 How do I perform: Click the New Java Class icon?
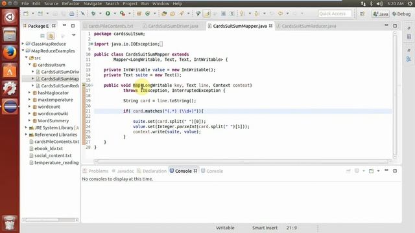pyautogui.click(x=147, y=14)
